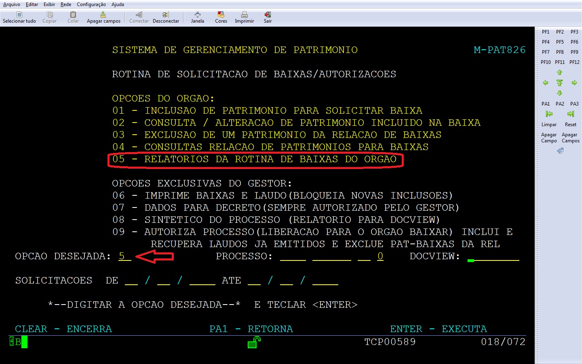Click the Selecionar tudo toolbar icon
The width and height of the screenshot is (582, 364).
pos(19,15)
